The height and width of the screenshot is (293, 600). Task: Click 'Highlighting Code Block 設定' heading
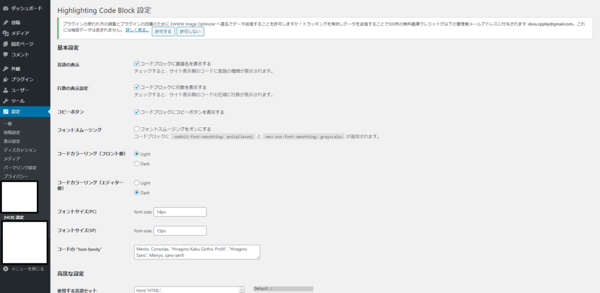tap(104, 11)
